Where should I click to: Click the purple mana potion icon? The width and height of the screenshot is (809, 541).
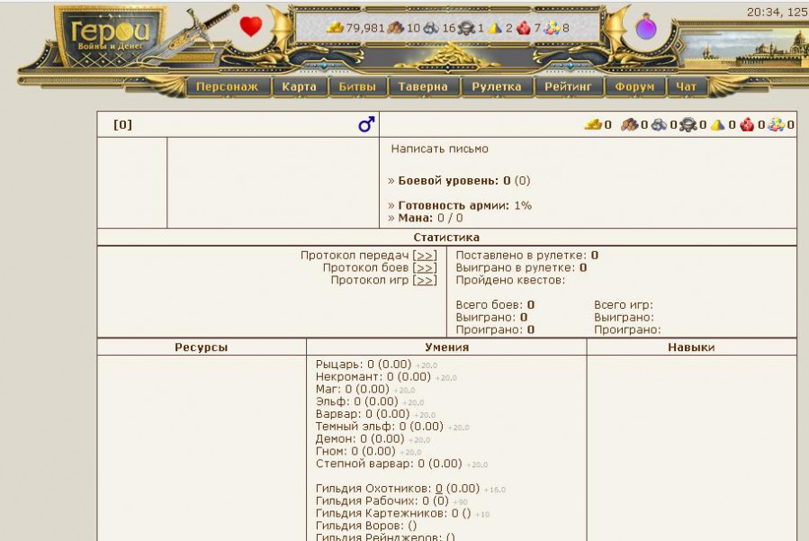click(x=646, y=28)
